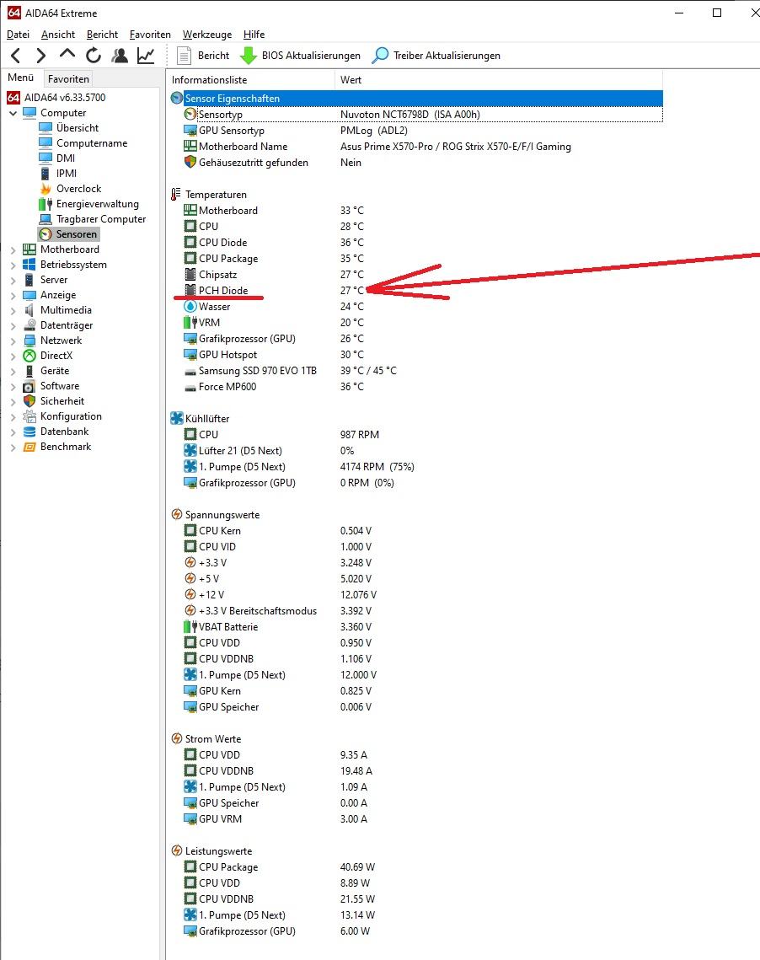The height and width of the screenshot is (960, 760).
Task: Click the Spannungswerte lightning icon
Action: (177, 514)
